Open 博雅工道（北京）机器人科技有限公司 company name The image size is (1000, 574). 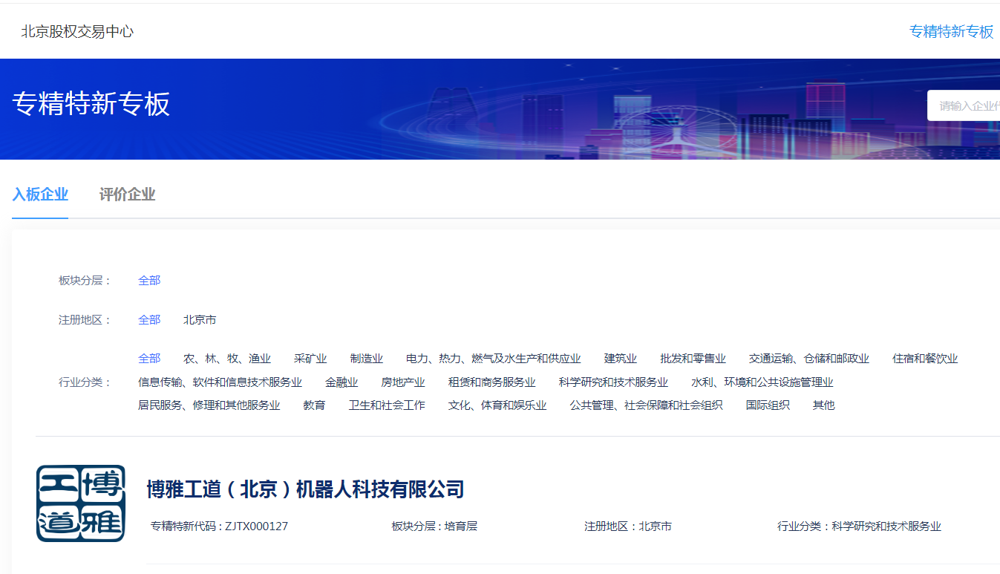coord(305,489)
